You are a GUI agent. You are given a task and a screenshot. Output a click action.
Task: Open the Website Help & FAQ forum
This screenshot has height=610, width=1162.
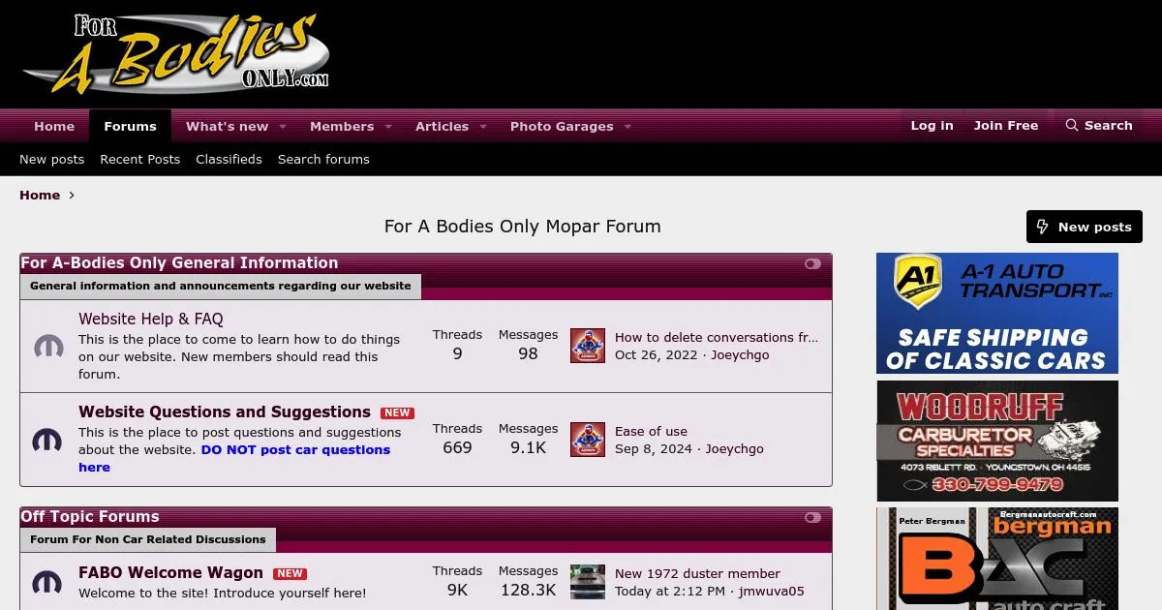point(151,319)
